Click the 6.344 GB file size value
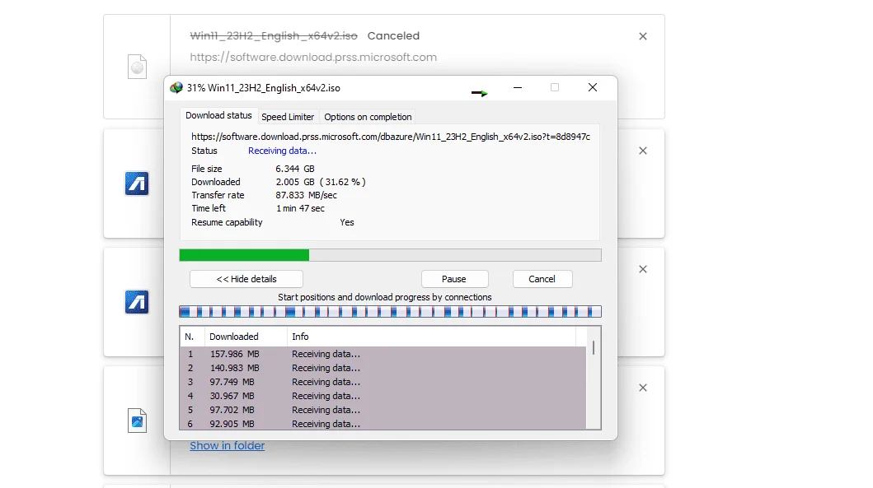The width and height of the screenshot is (873, 488). pos(295,169)
